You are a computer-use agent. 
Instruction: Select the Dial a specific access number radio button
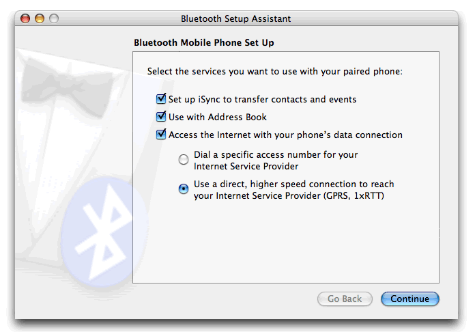184,160
